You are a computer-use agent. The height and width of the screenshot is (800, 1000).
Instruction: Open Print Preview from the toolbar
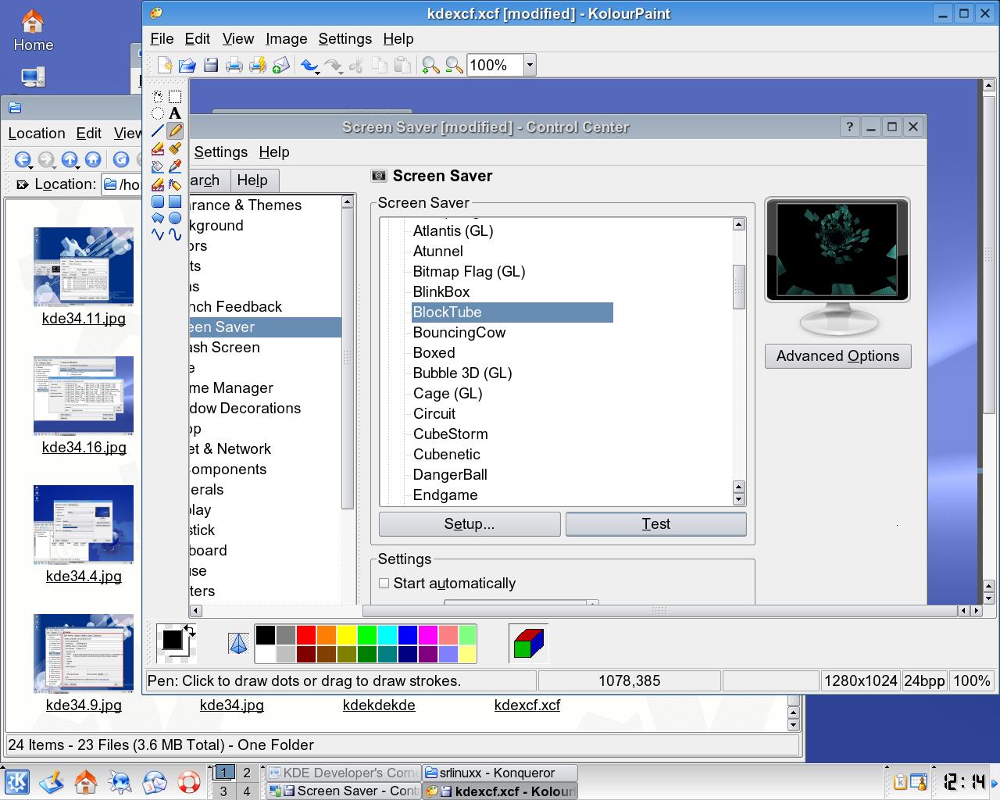coord(258,65)
